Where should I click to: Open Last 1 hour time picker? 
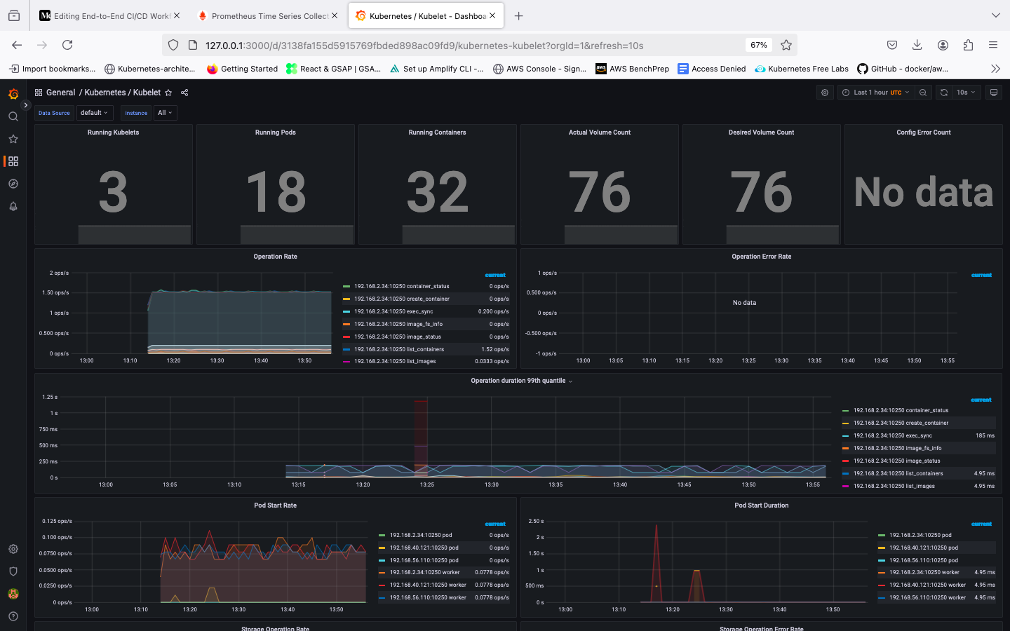point(876,93)
